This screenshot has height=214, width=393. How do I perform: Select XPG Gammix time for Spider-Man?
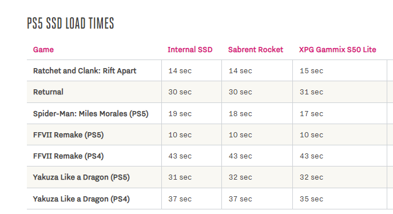click(311, 114)
